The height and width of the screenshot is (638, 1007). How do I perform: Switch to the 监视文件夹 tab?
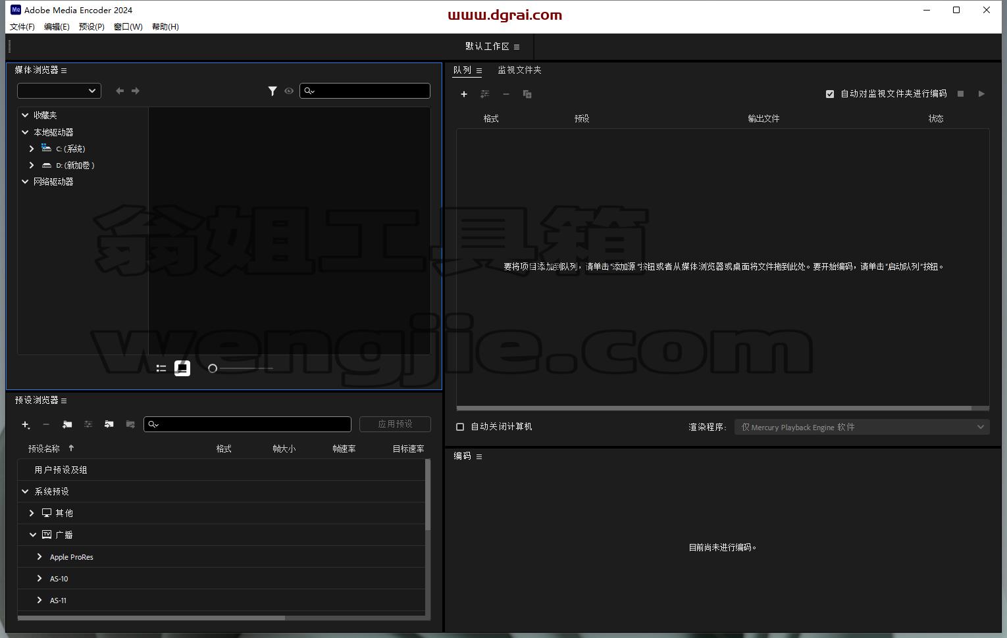(x=519, y=70)
